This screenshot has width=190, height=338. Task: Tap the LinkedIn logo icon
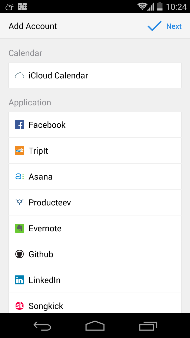pyautogui.click(x=20, y=280)
